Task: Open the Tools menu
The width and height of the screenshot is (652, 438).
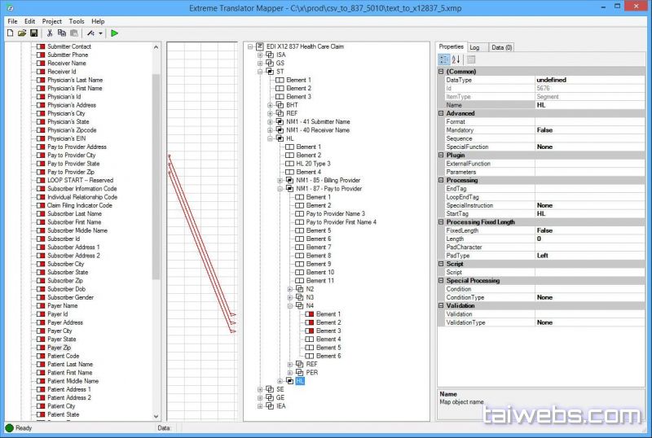Action: click(77, 21)
